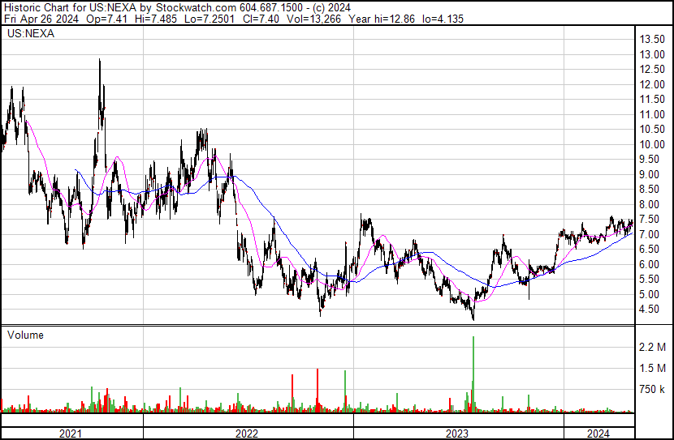674x440 pixels.
Task: Select the 2023 year label on timeline
Action: tap(458, 433)
